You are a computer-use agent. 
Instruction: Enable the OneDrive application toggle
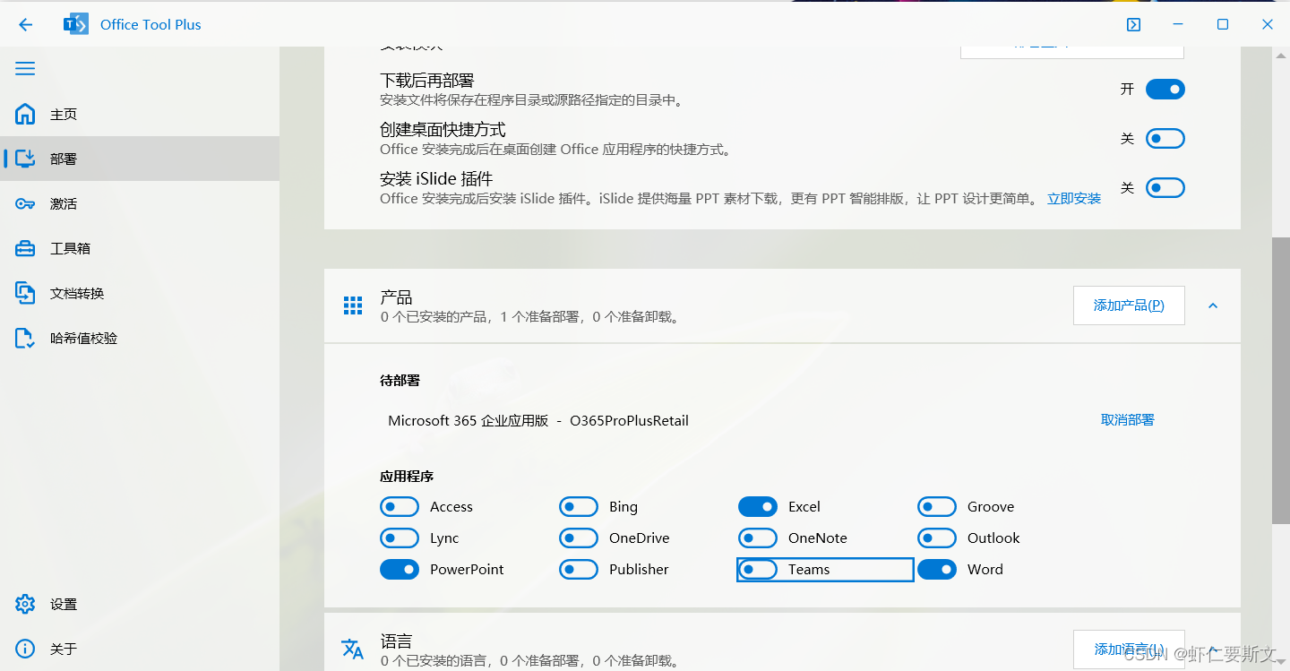(579, 538)
